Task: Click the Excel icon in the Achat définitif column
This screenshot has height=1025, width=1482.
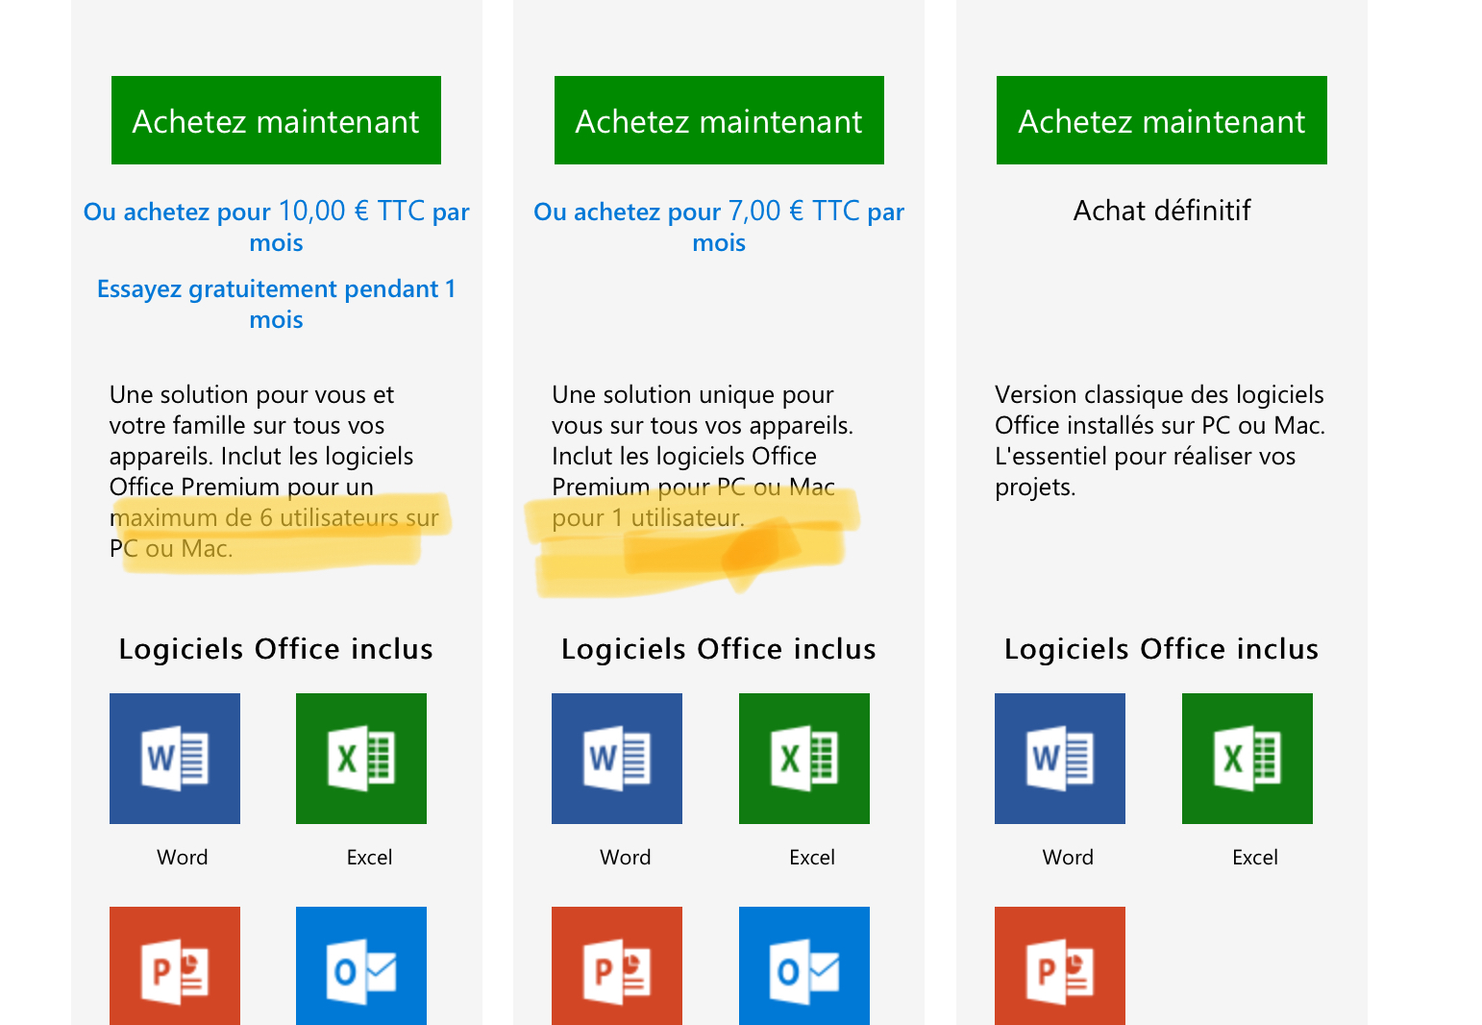Action: click(1247, 759)
